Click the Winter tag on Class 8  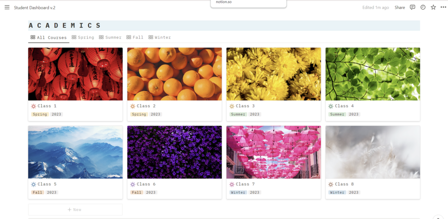click(337, 192)
